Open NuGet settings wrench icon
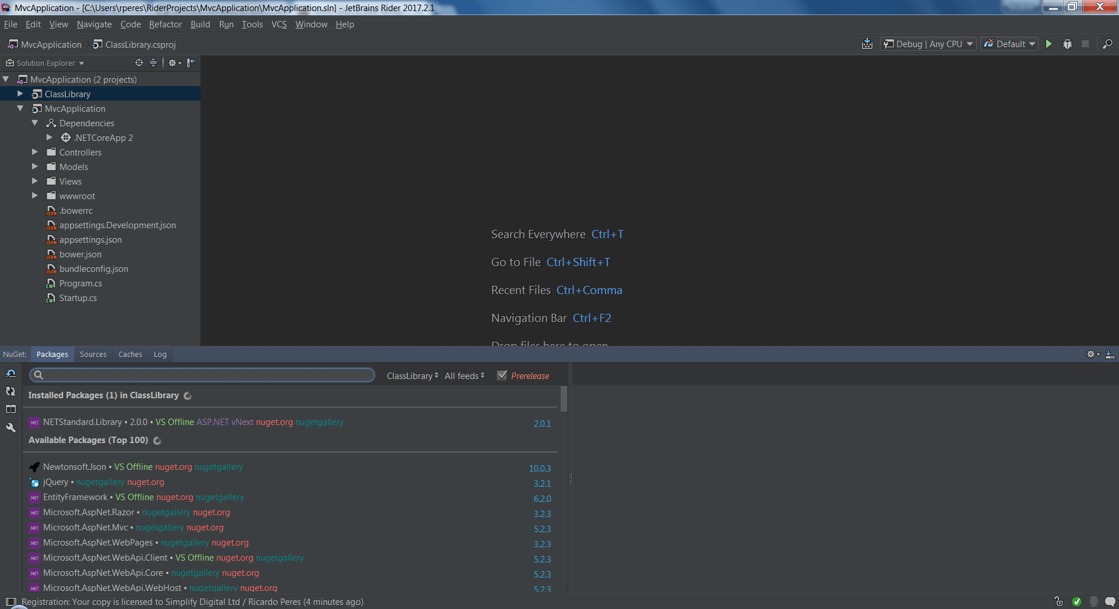 [10, 427]
